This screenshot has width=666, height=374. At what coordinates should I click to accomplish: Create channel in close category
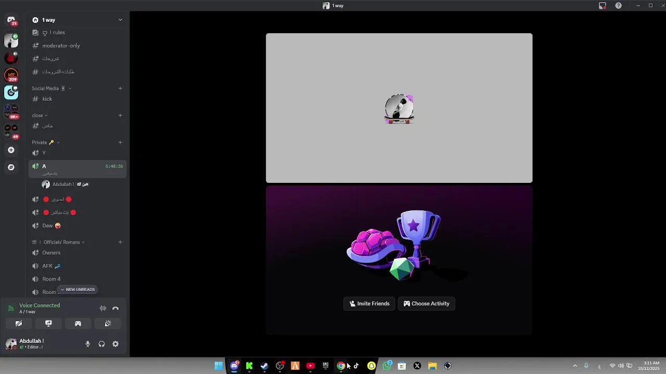click(120, 115)
